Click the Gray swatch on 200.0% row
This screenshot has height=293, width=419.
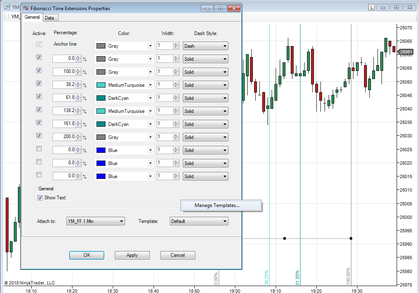point(101,137)
